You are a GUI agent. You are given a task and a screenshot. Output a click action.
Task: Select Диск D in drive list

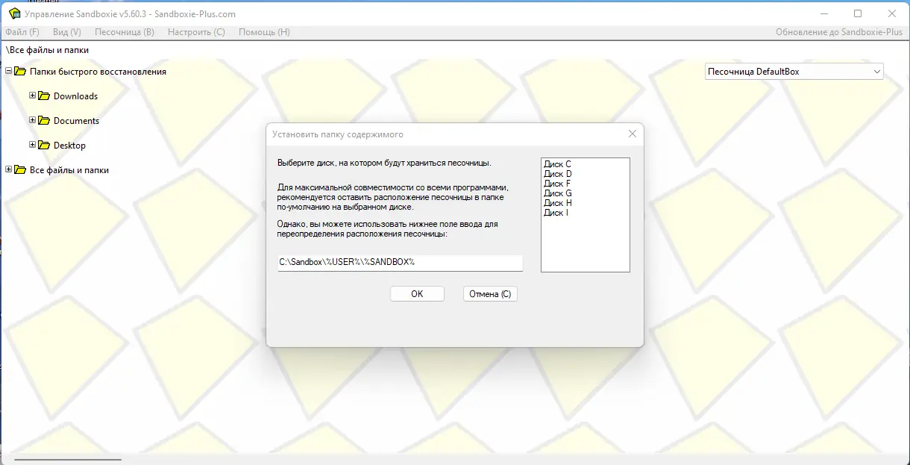558,174
